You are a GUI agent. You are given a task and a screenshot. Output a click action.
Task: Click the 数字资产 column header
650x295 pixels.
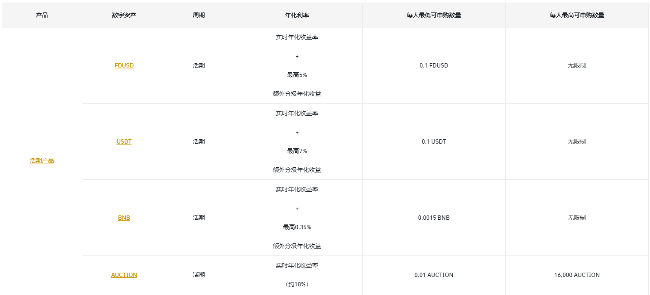point(124,15)
